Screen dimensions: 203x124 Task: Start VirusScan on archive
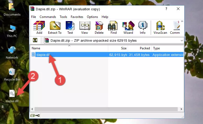[160, 27]
